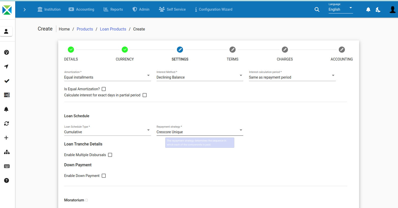The image size is (398, 208).
Task: Click the sidebar organization hierarchy icon
Action: point(7,152)
